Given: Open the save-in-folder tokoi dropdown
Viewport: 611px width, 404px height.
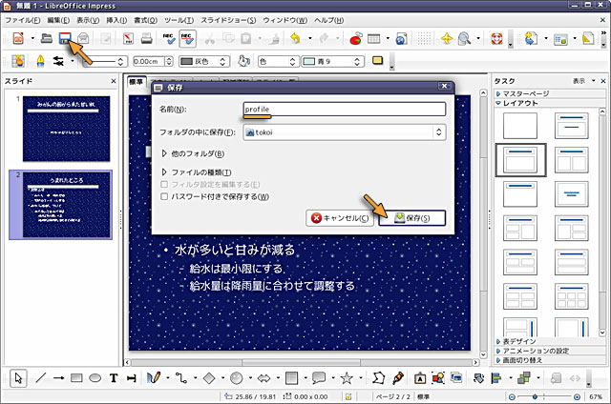Looking at the screenshot, I should coord(345,132).
